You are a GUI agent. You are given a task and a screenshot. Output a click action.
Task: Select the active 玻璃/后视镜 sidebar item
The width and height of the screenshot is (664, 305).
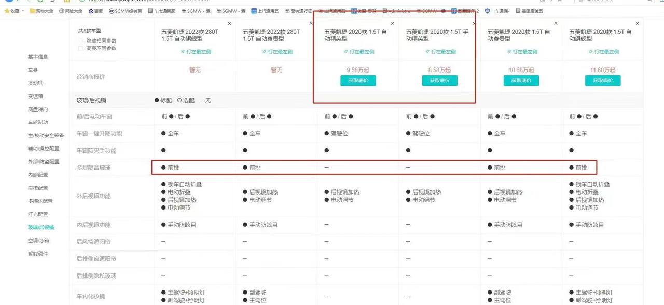(41, 227)
